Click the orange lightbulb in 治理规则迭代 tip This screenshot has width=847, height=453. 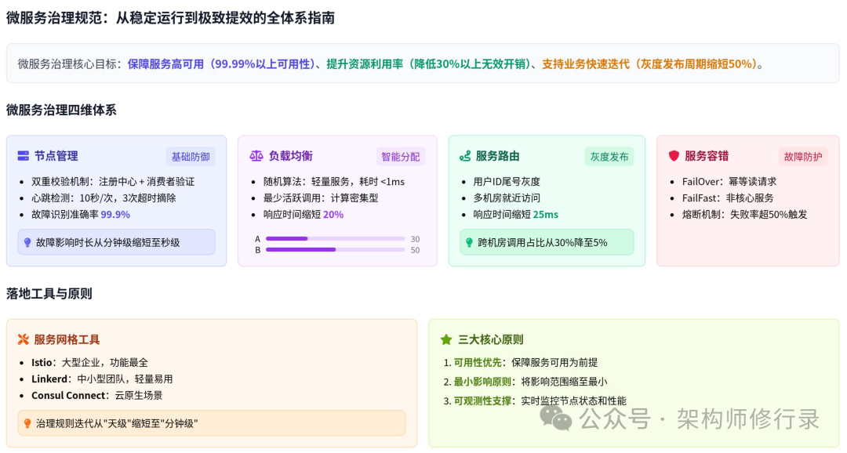pyautogui.click(x=27, y=423)
